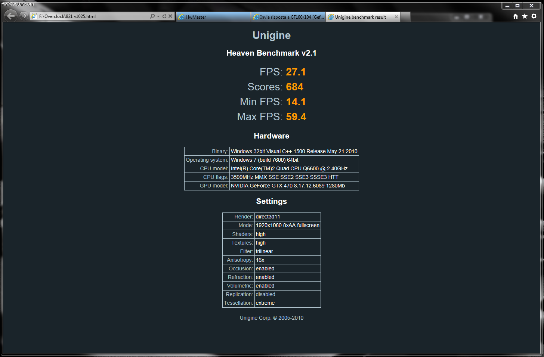Image resolution: width=544 pixels, height=357 pixels.
Task: Click the Tessellation value extreme
Action: click(x=287, y=303)
